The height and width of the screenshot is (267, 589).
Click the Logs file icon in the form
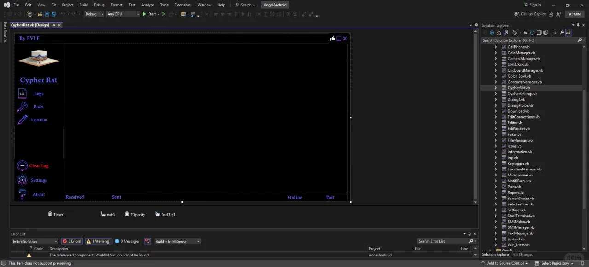23,93
